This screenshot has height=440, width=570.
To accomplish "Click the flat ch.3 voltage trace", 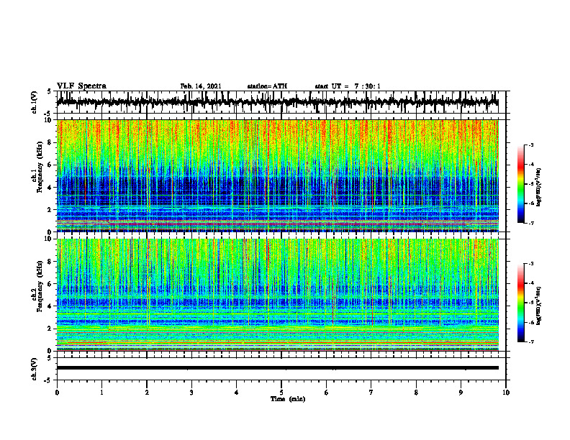I will click(x=277, y=368).
